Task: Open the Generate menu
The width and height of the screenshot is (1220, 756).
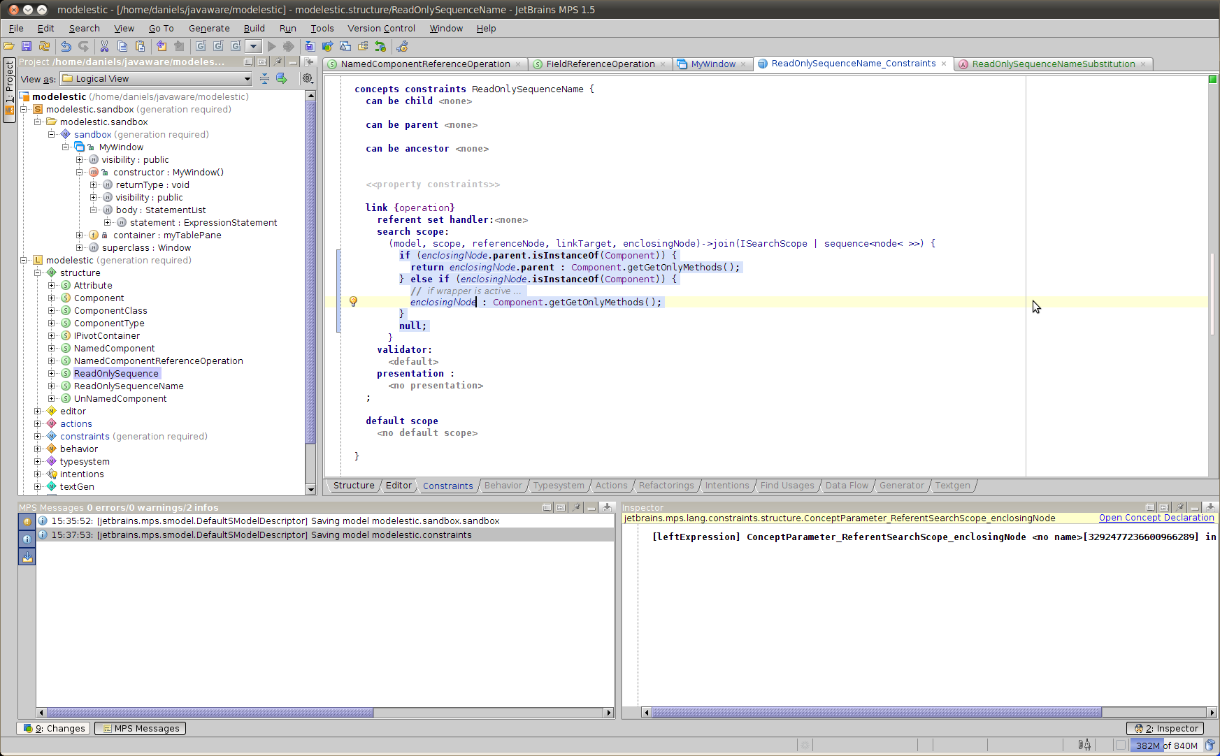Action: (x=208, y=29)
